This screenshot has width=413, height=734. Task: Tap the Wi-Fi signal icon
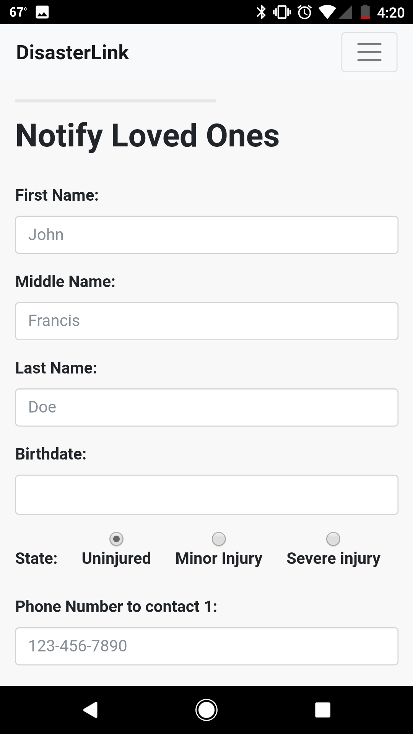326,12
